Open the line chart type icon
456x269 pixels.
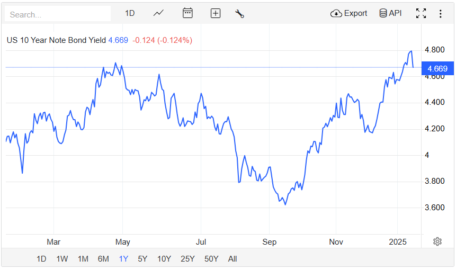coord(158,13)
